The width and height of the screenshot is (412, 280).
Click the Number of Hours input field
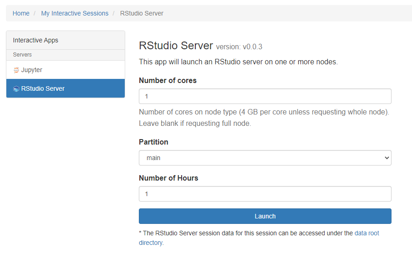(264, 193)
